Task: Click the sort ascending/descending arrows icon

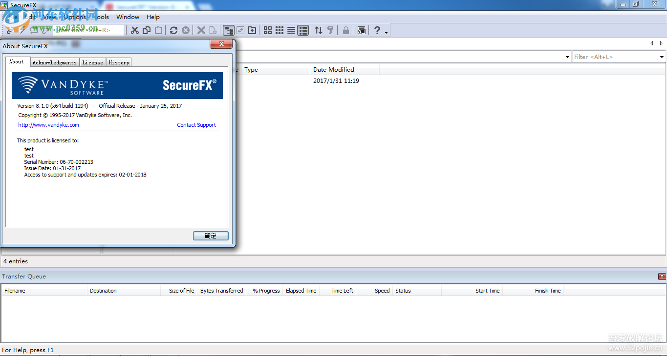Action: coord(319,30)
